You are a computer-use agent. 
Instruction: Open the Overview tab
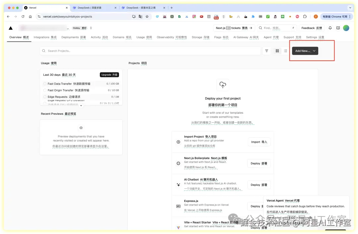[19, 37]
